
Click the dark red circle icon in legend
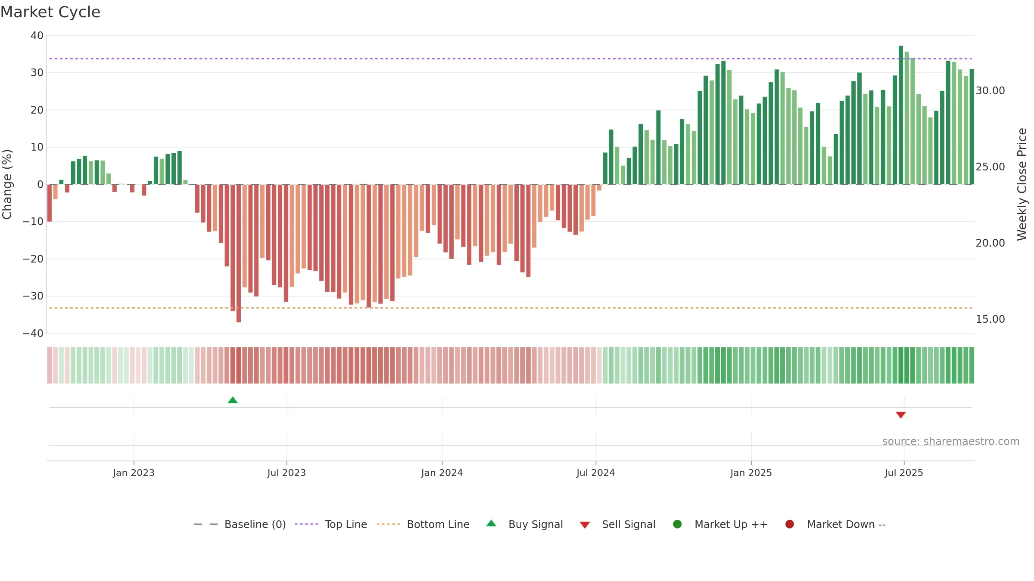tap(790, 524)
